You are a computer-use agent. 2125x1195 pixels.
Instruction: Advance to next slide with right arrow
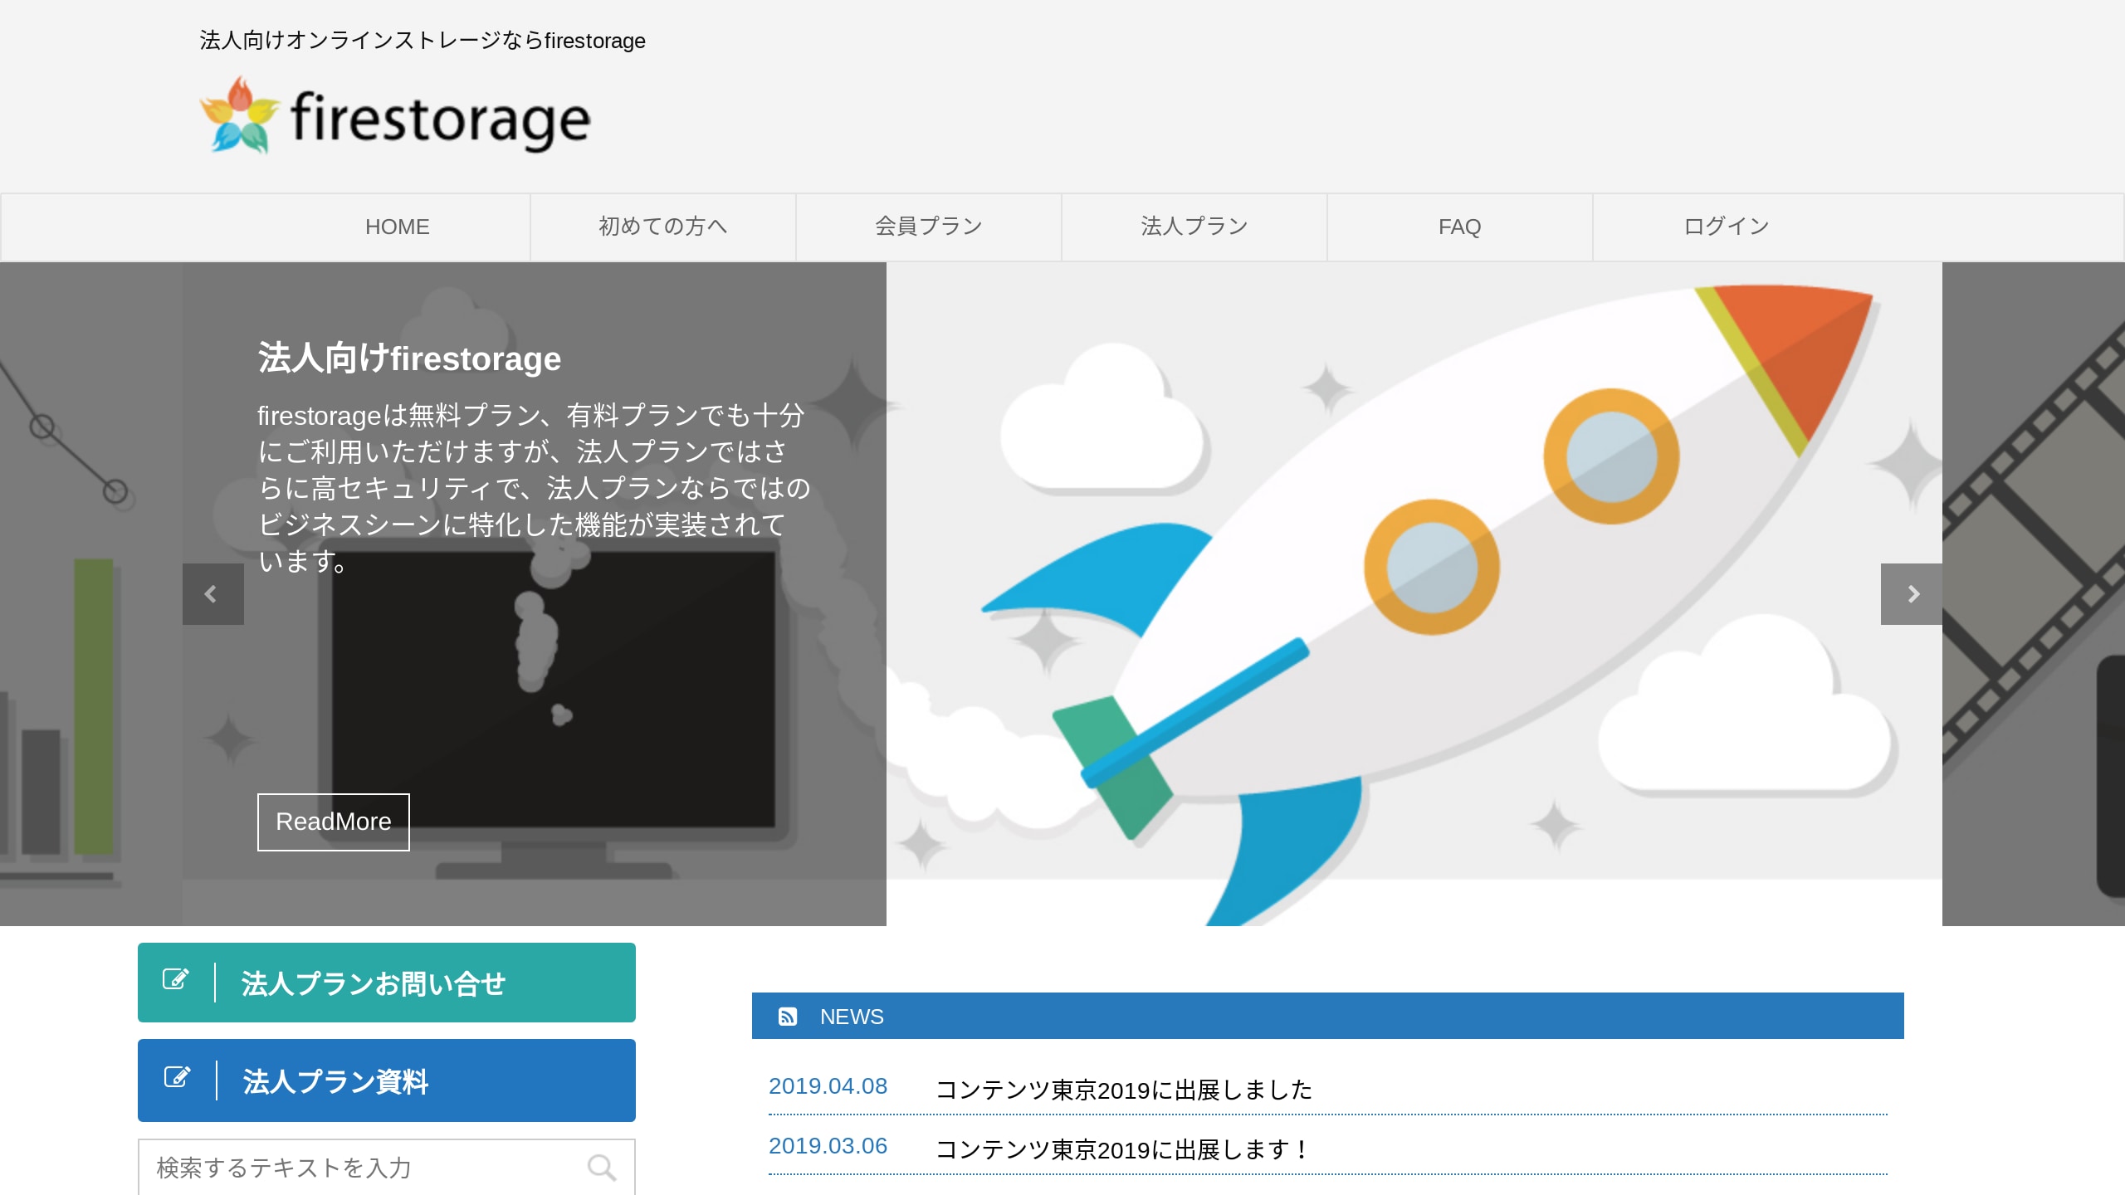click(x=1911, y=594)
